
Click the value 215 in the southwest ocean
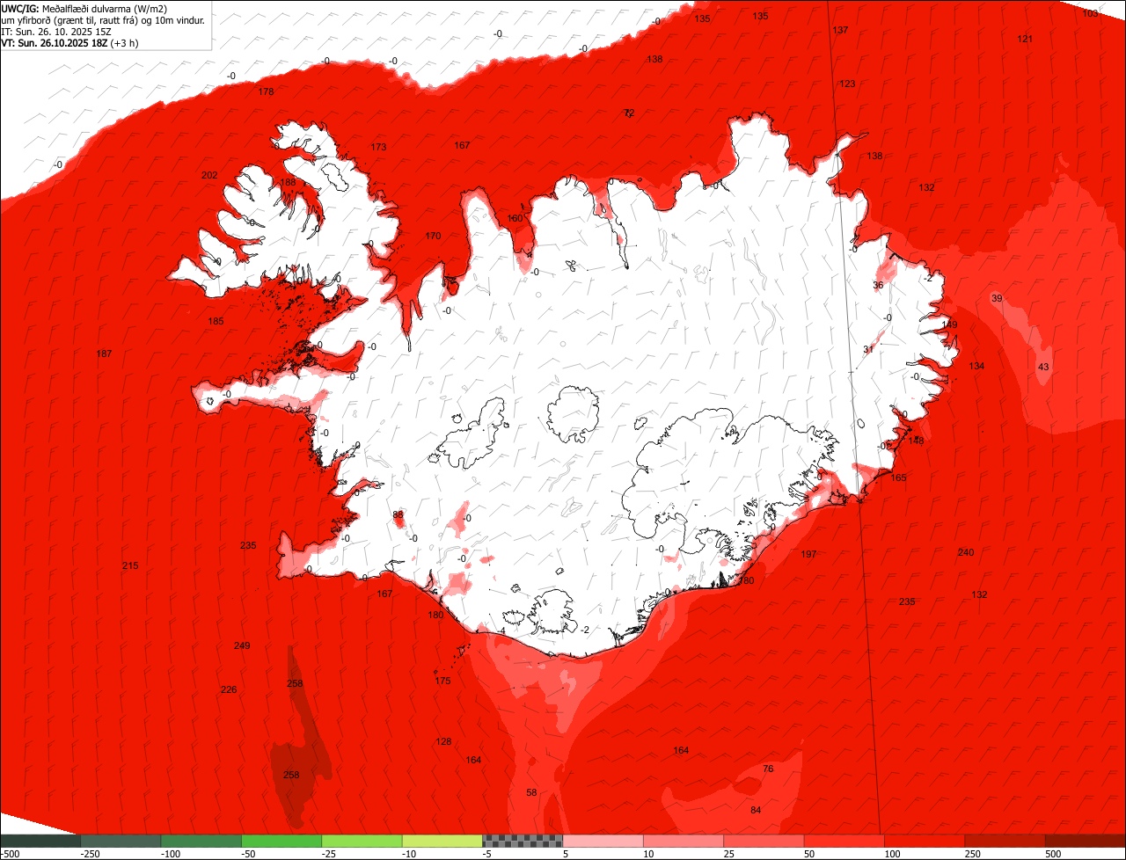[x=130, y=565]
